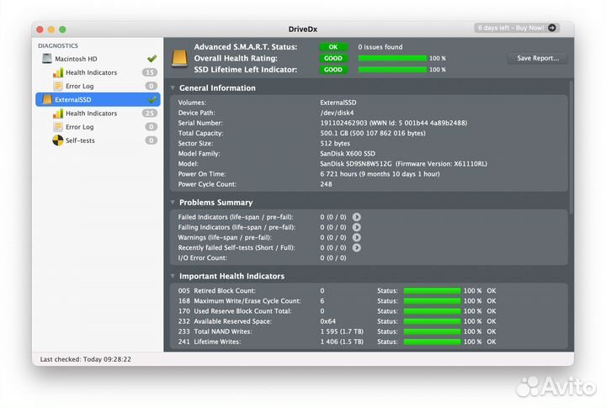Open Self-tests for ExternalSSD
The image size is (606, 408).
tap(98, 140)
